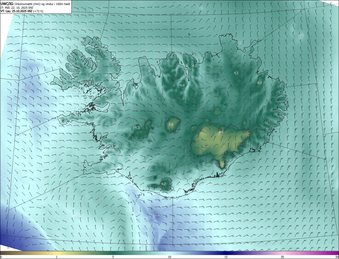
Task: Click the map value '3.4' on the glacier
Action: coord(171,124)
